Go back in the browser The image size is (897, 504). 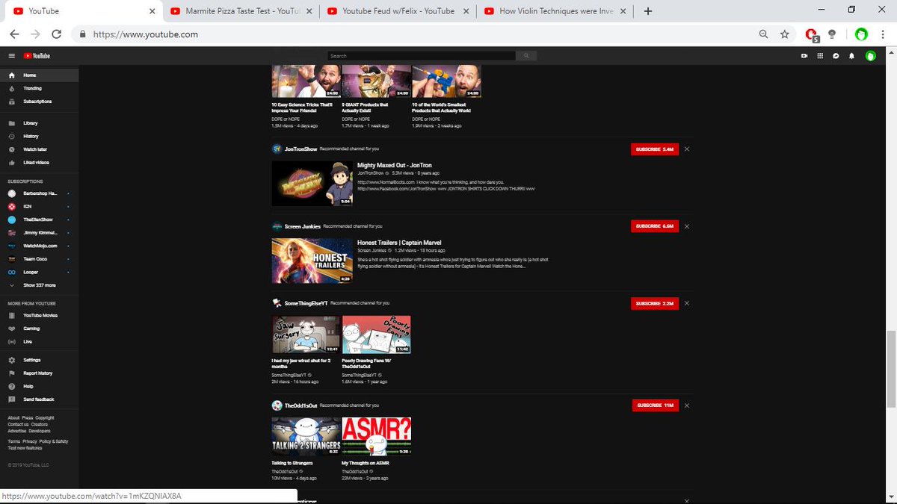pos(14,34)
